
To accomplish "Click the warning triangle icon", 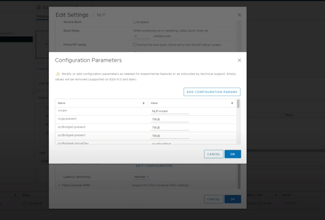I will tap(58, 74).
